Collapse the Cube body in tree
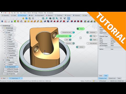This screenshot has width=126, height=94. pos(3,33)
